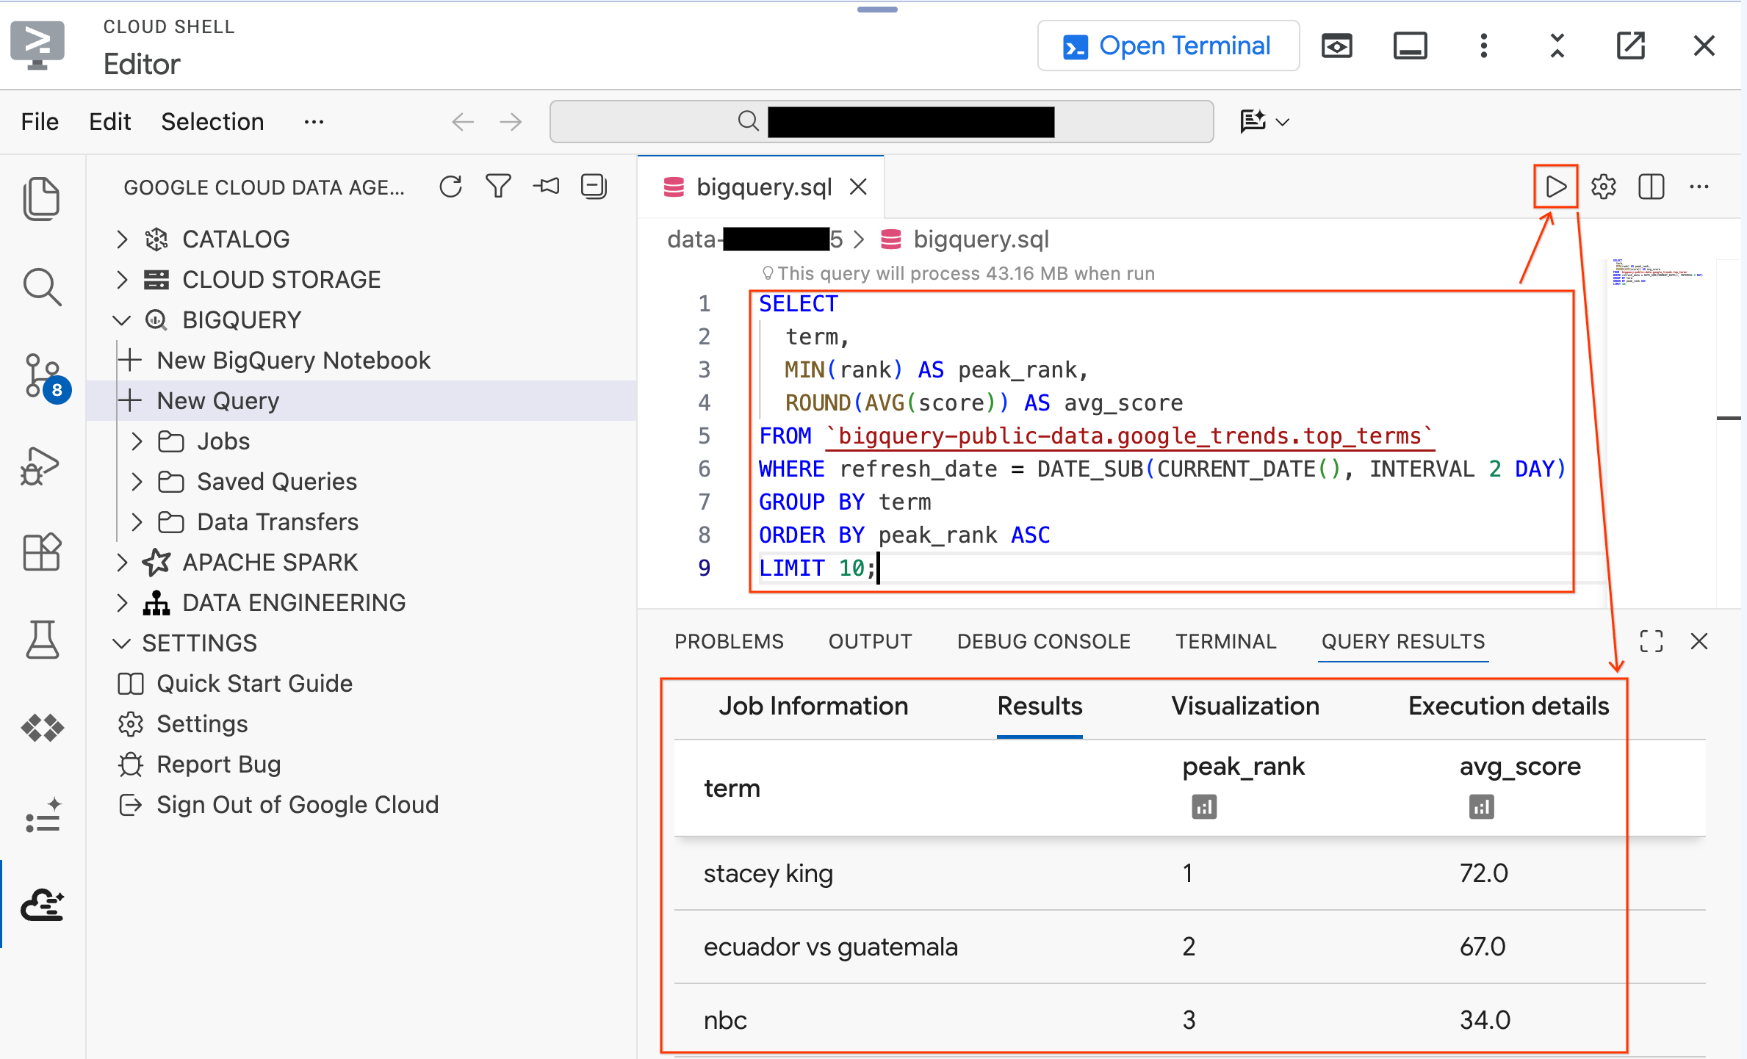This screenshot has height=1059, width=1747.
Task: Expand the APACHE SPARK section
Action: tap(122, 563)
